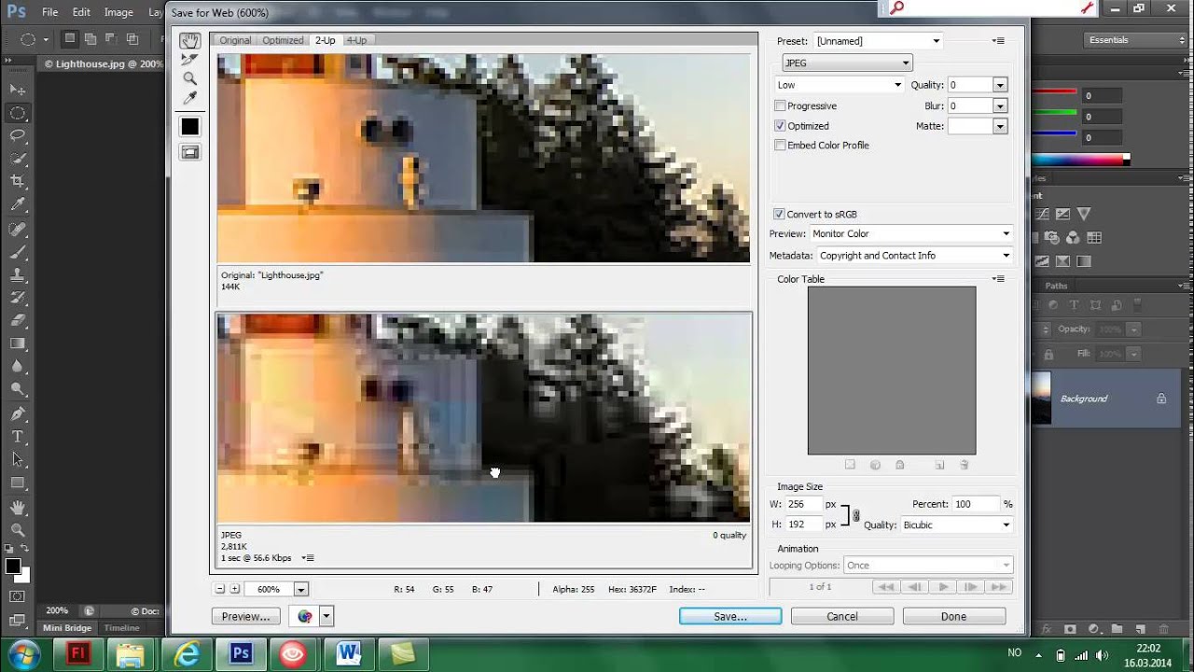Select the Eraser tool
The image size is (1194, 672).
pos(18,321)
